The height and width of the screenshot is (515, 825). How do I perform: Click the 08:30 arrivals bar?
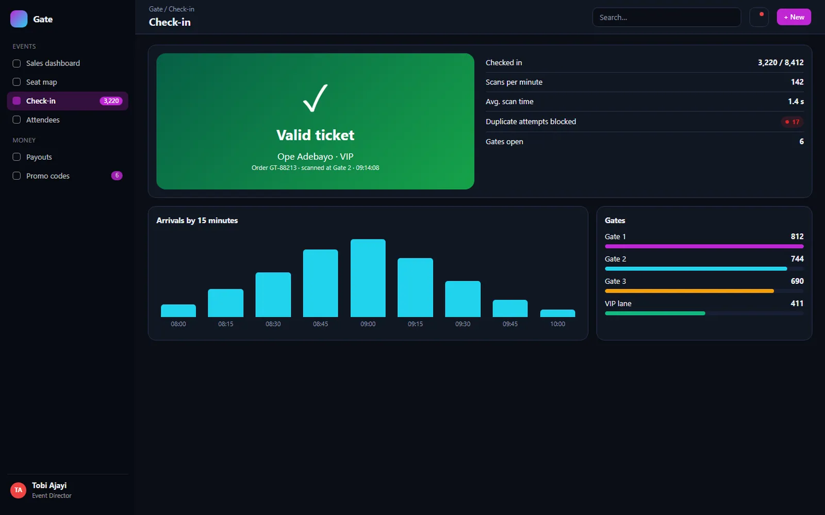click(x=273, y=295)
